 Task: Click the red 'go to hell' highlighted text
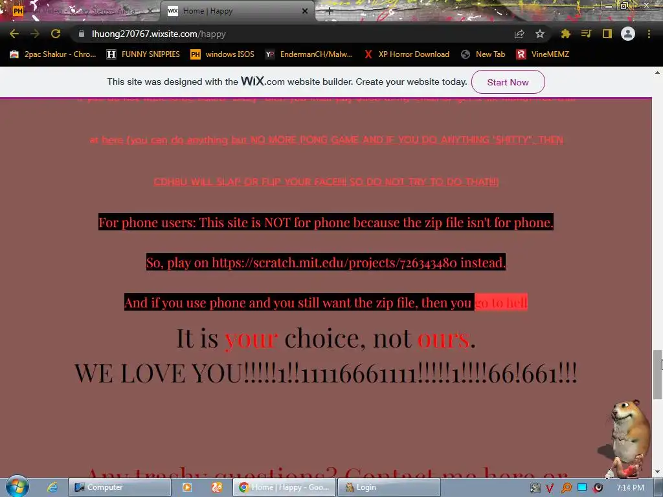tap(501, 303)
